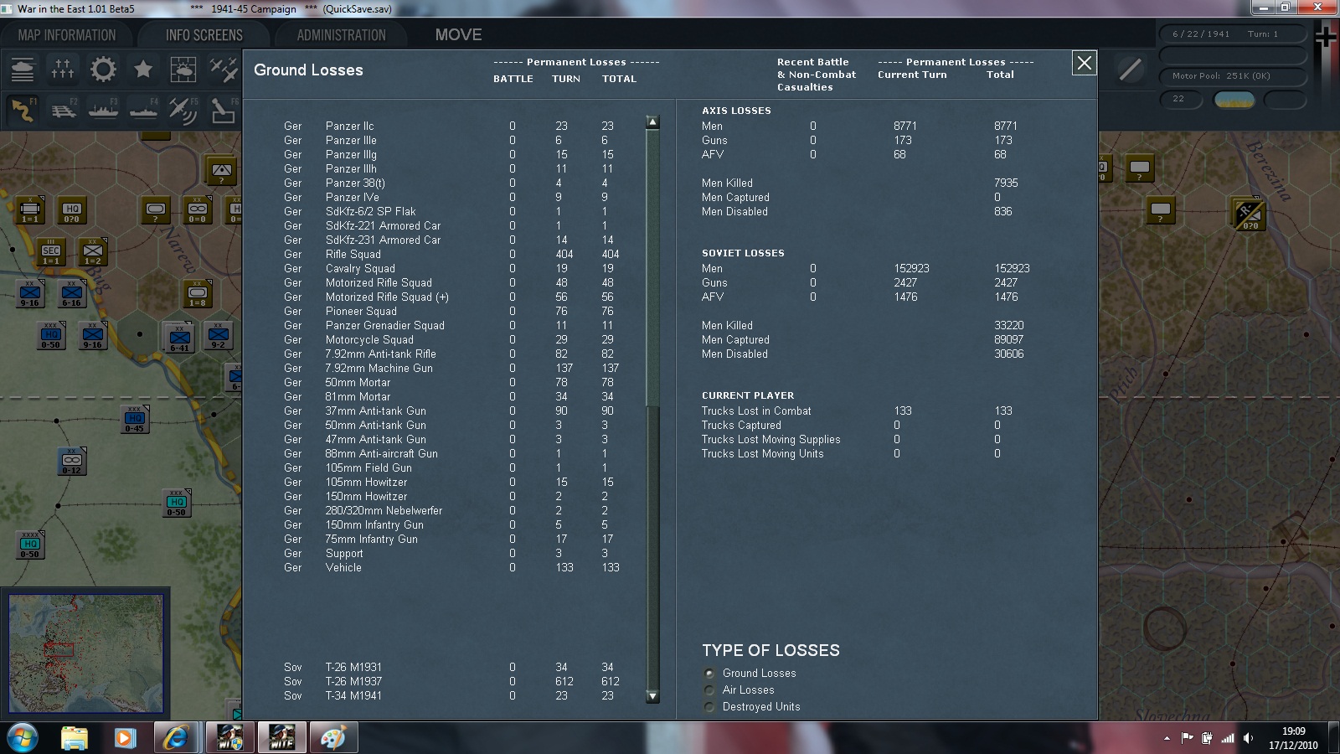
Task: Open the production gear icon
Action: click(103, 69)
